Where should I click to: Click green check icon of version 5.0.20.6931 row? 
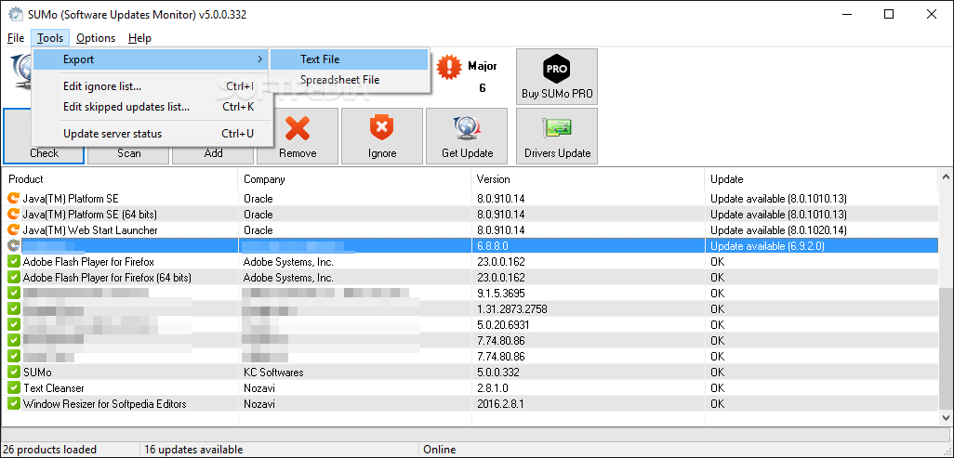pyautogui.click(x=14, y=325)
